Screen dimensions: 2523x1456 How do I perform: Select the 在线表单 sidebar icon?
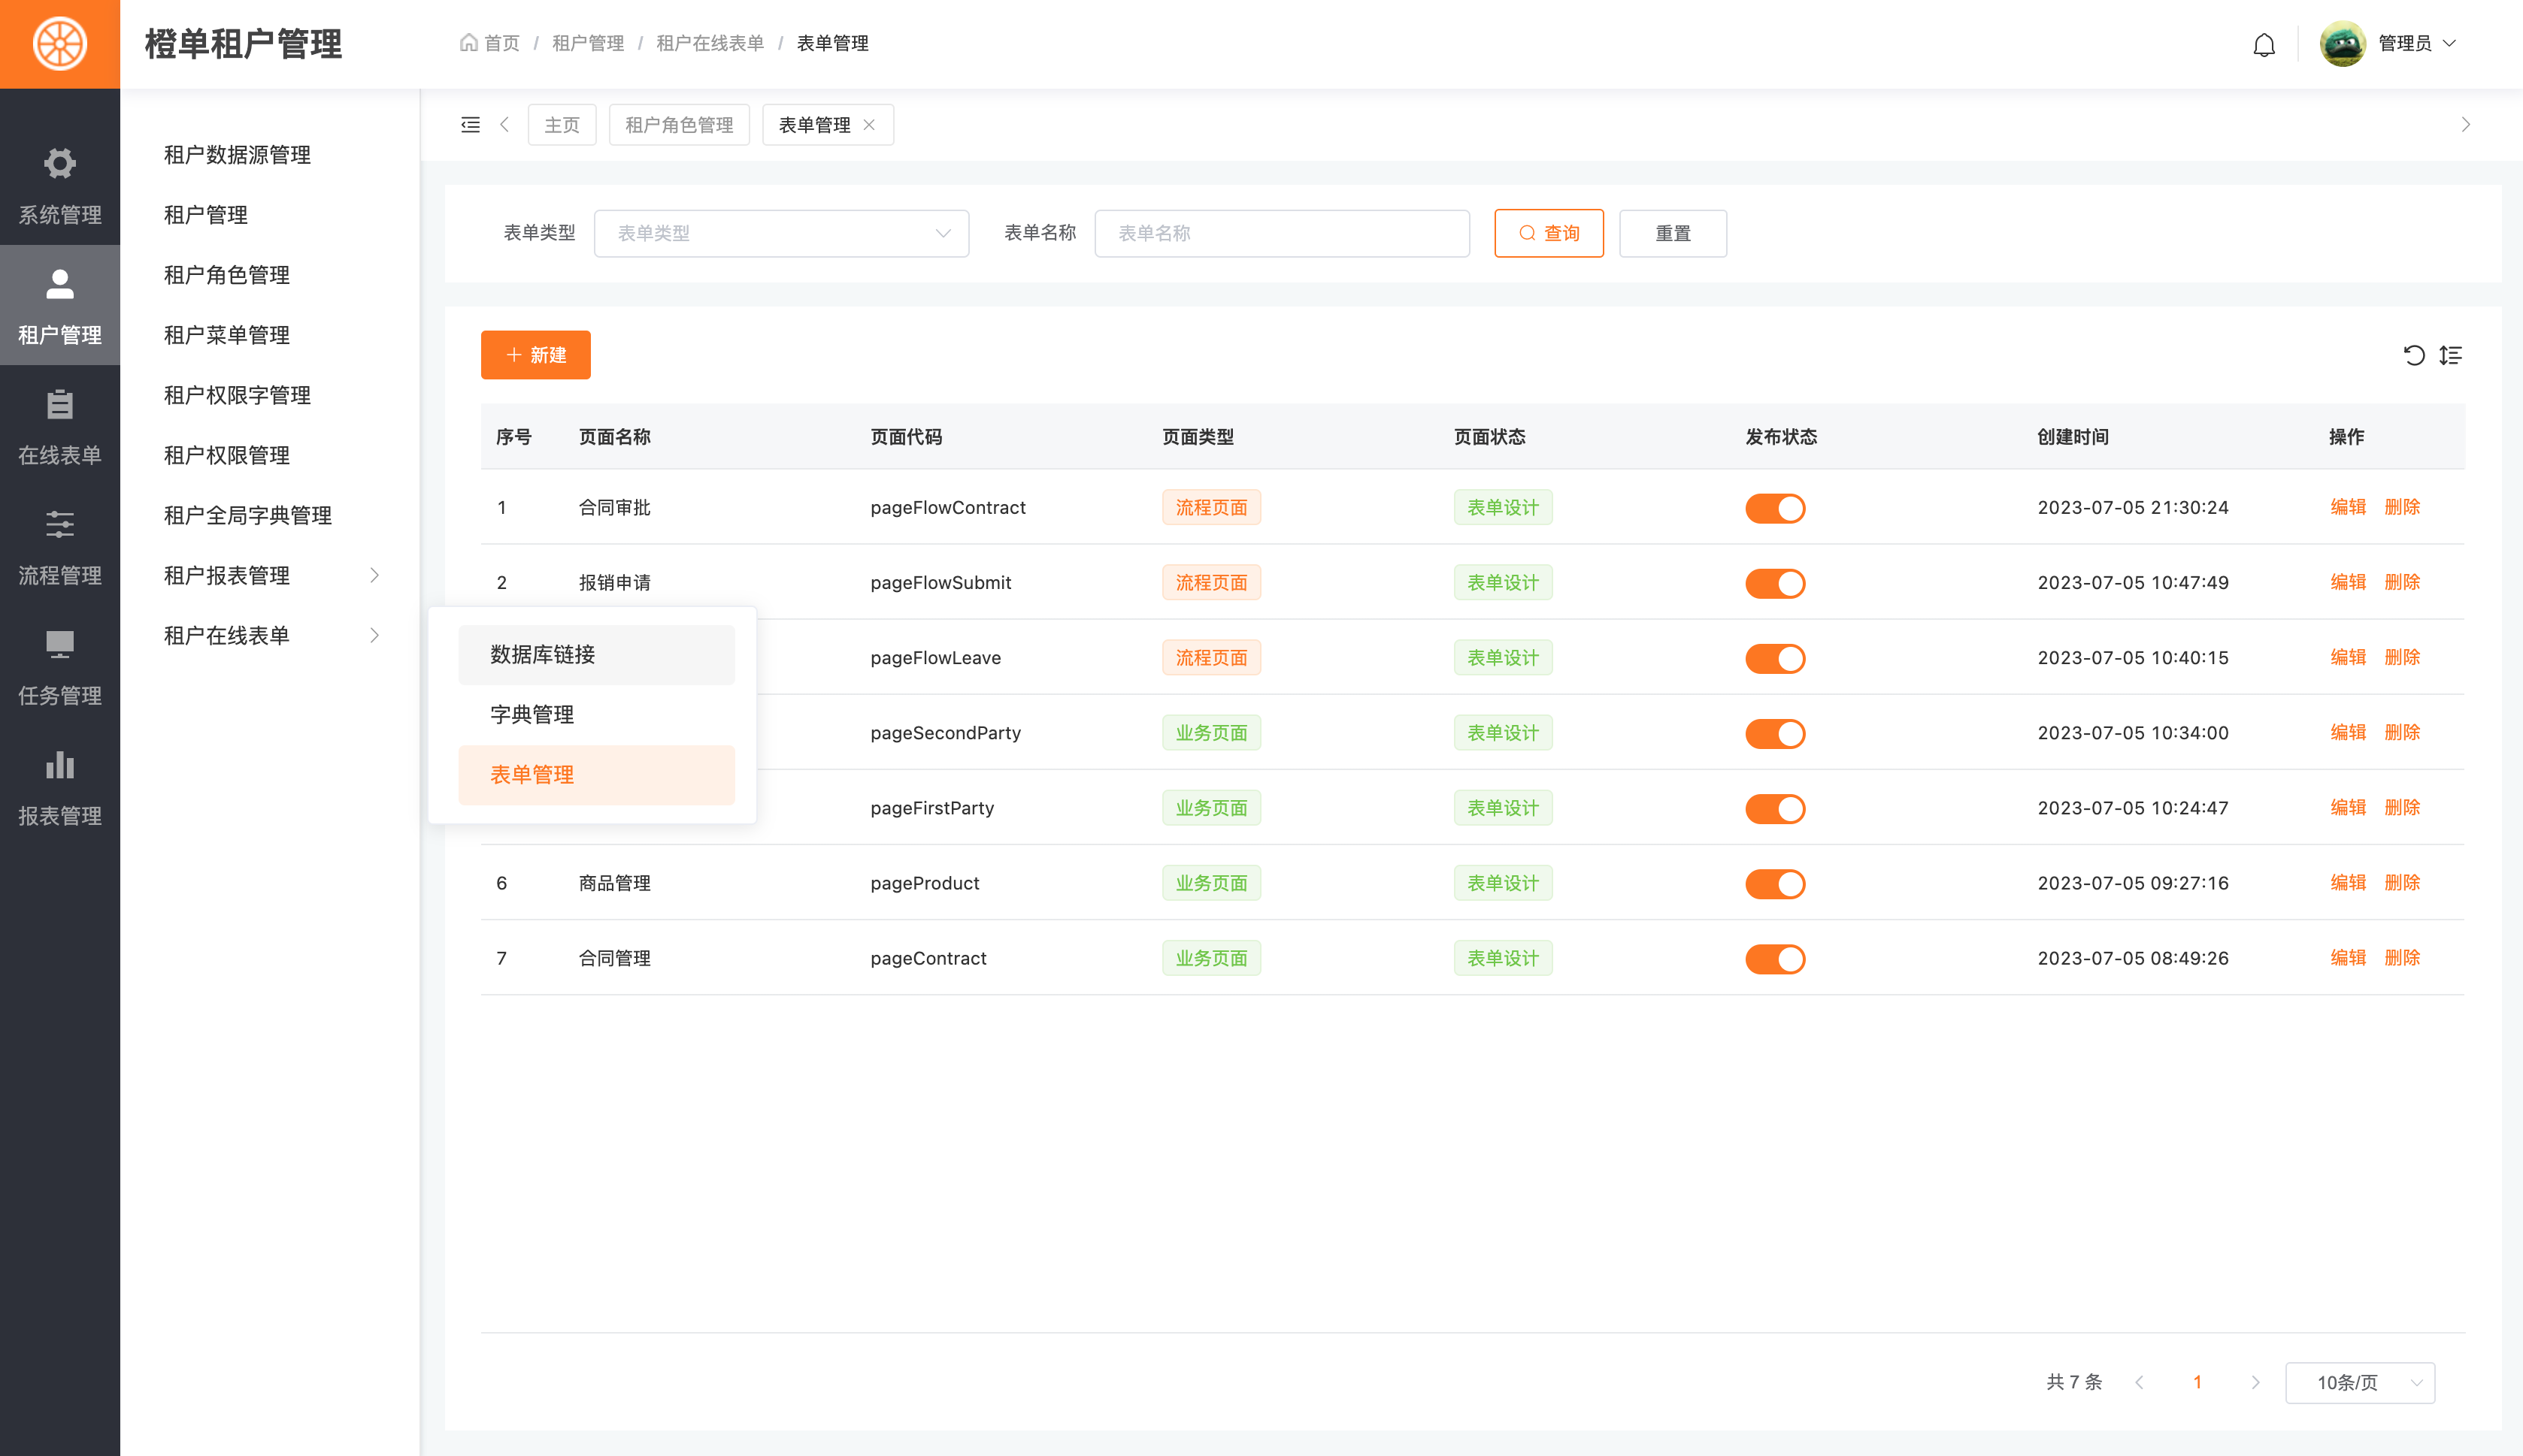coord(60,405)
